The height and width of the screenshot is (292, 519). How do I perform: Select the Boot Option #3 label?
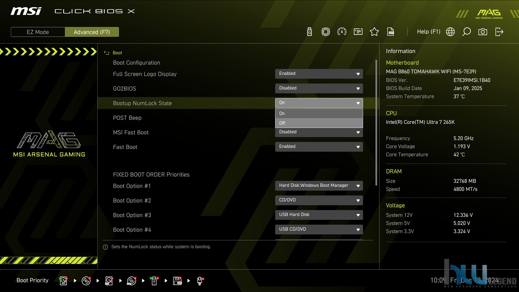pos(132,215)
